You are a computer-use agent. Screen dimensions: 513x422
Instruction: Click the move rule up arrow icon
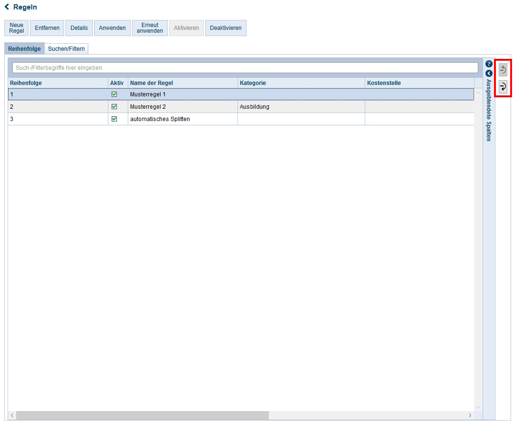pyautogui.click(x=503, y=70)
